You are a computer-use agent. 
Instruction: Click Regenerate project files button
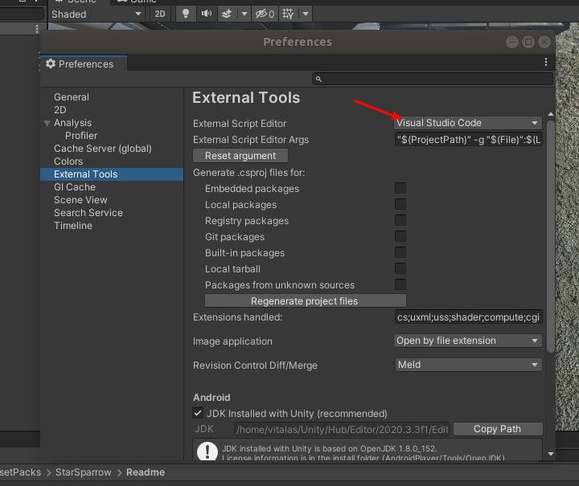point(306,301)
